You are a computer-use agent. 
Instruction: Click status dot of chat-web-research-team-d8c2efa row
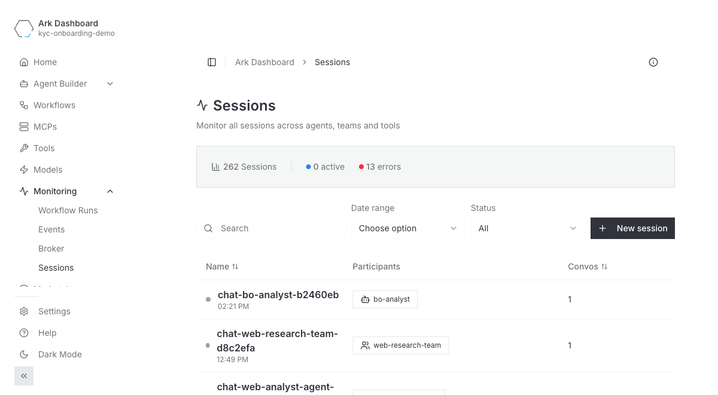(x=208, y=345)
